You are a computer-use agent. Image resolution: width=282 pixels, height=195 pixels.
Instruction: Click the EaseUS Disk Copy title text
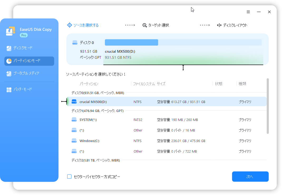click(x=36, y=30)
